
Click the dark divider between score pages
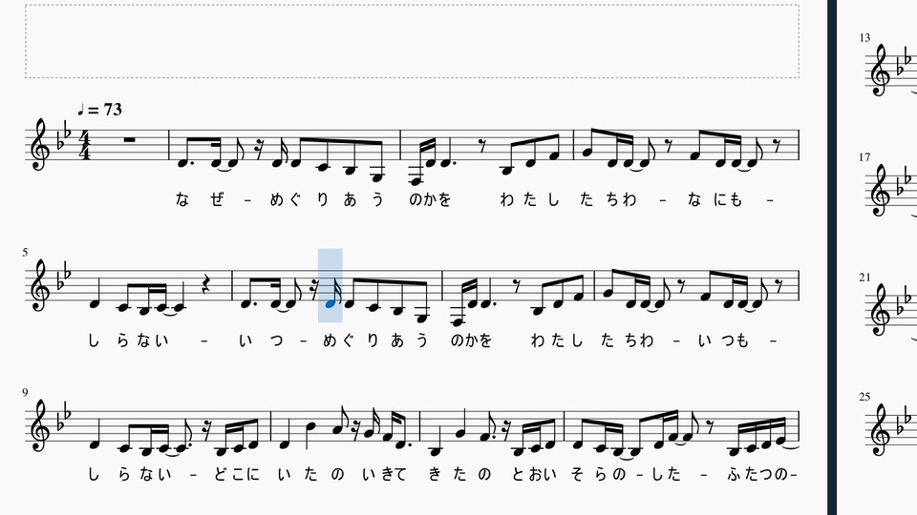pos(832,257)
